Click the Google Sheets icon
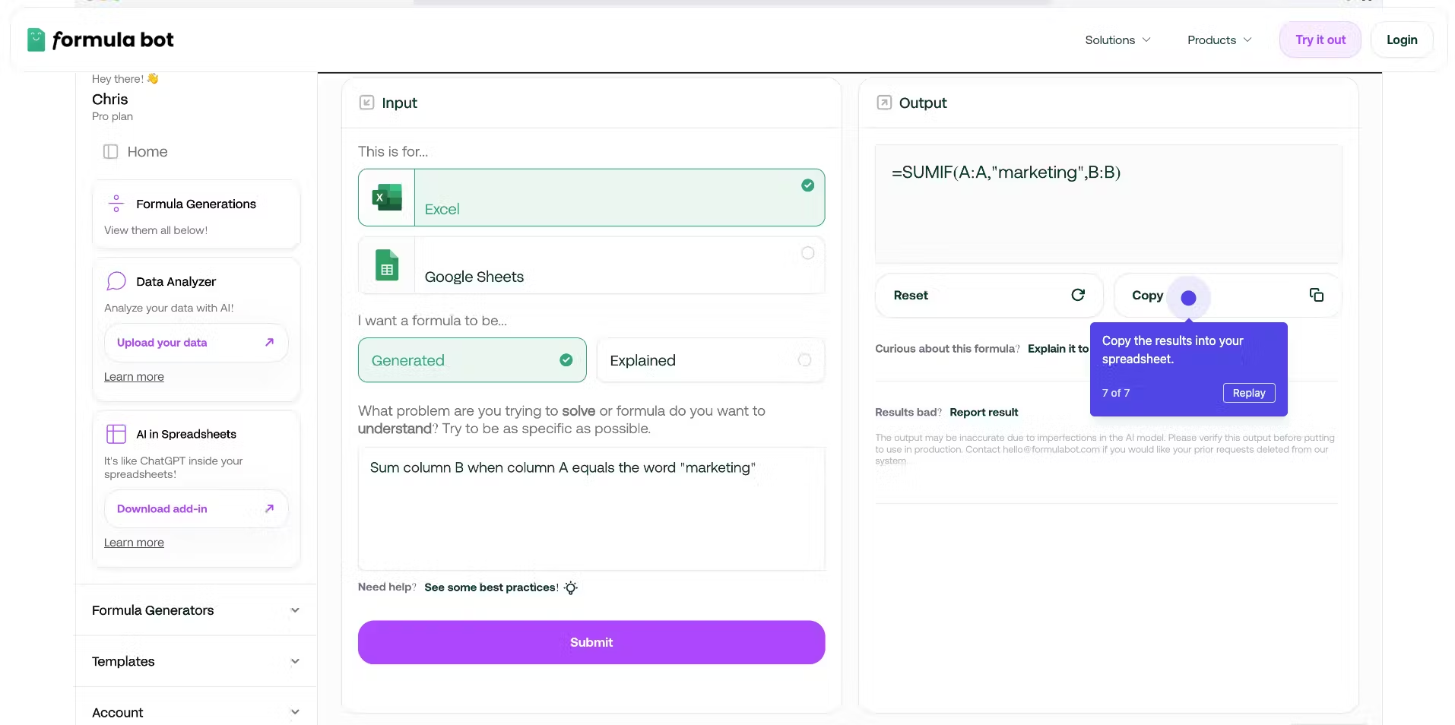The height and width of the screenshot is (725, 1455). click(387, 266)
